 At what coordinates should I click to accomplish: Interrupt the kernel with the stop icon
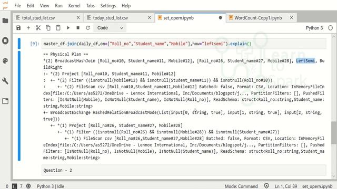[78, 28]
